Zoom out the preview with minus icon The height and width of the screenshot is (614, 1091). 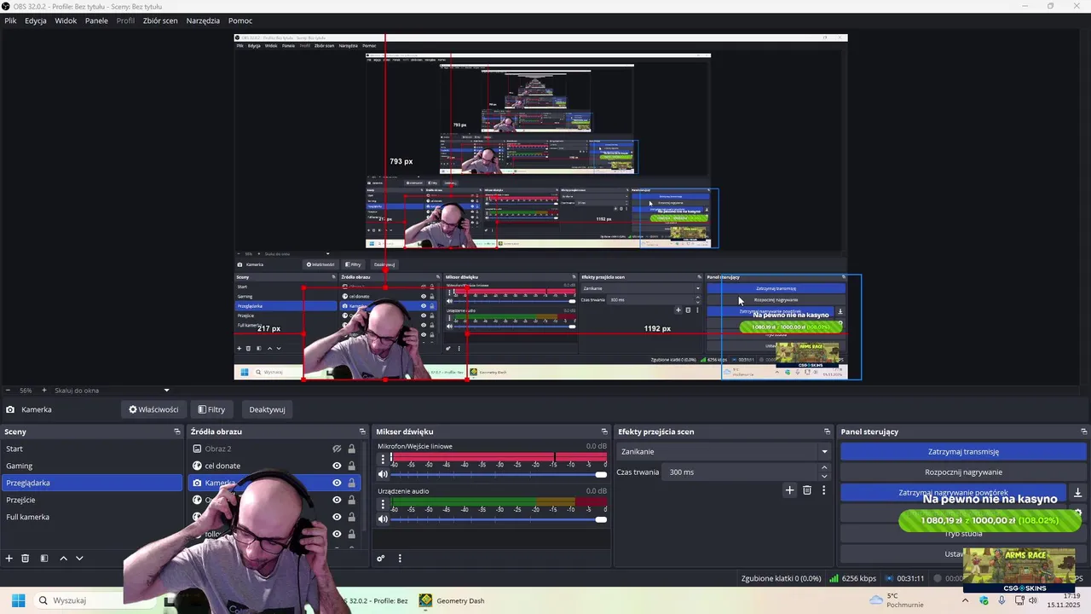[x=8, y=391]
